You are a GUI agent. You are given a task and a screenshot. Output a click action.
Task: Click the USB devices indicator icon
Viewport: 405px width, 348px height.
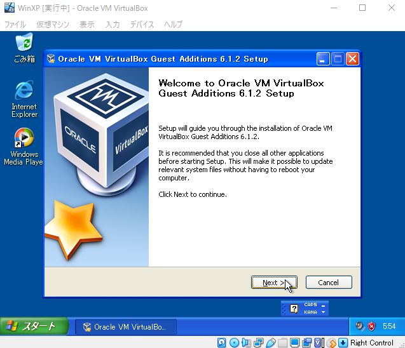(x=270, y=342)
